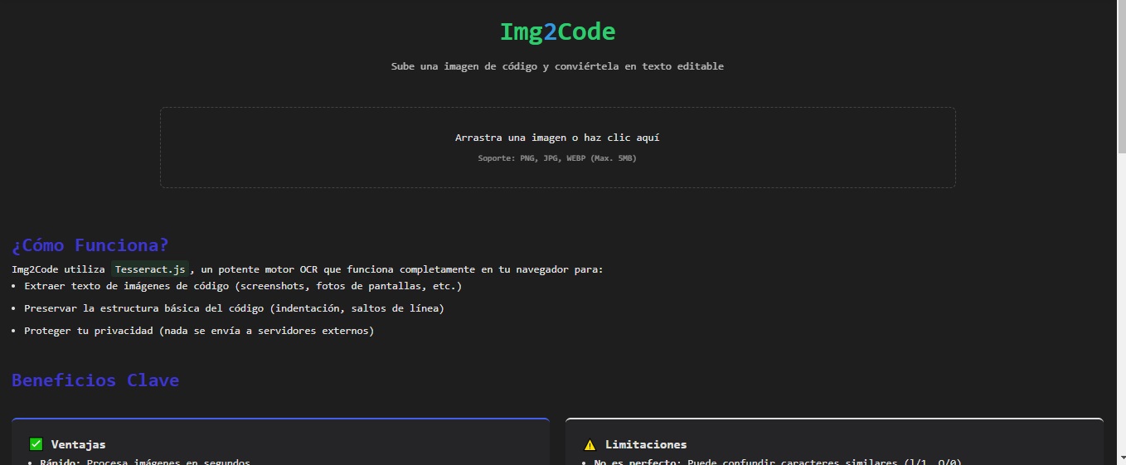Click the 'Extraer texto de imágenes de código' bullet
The width and height of the screenshot is (1126, 465).
[x=243, y=286]
